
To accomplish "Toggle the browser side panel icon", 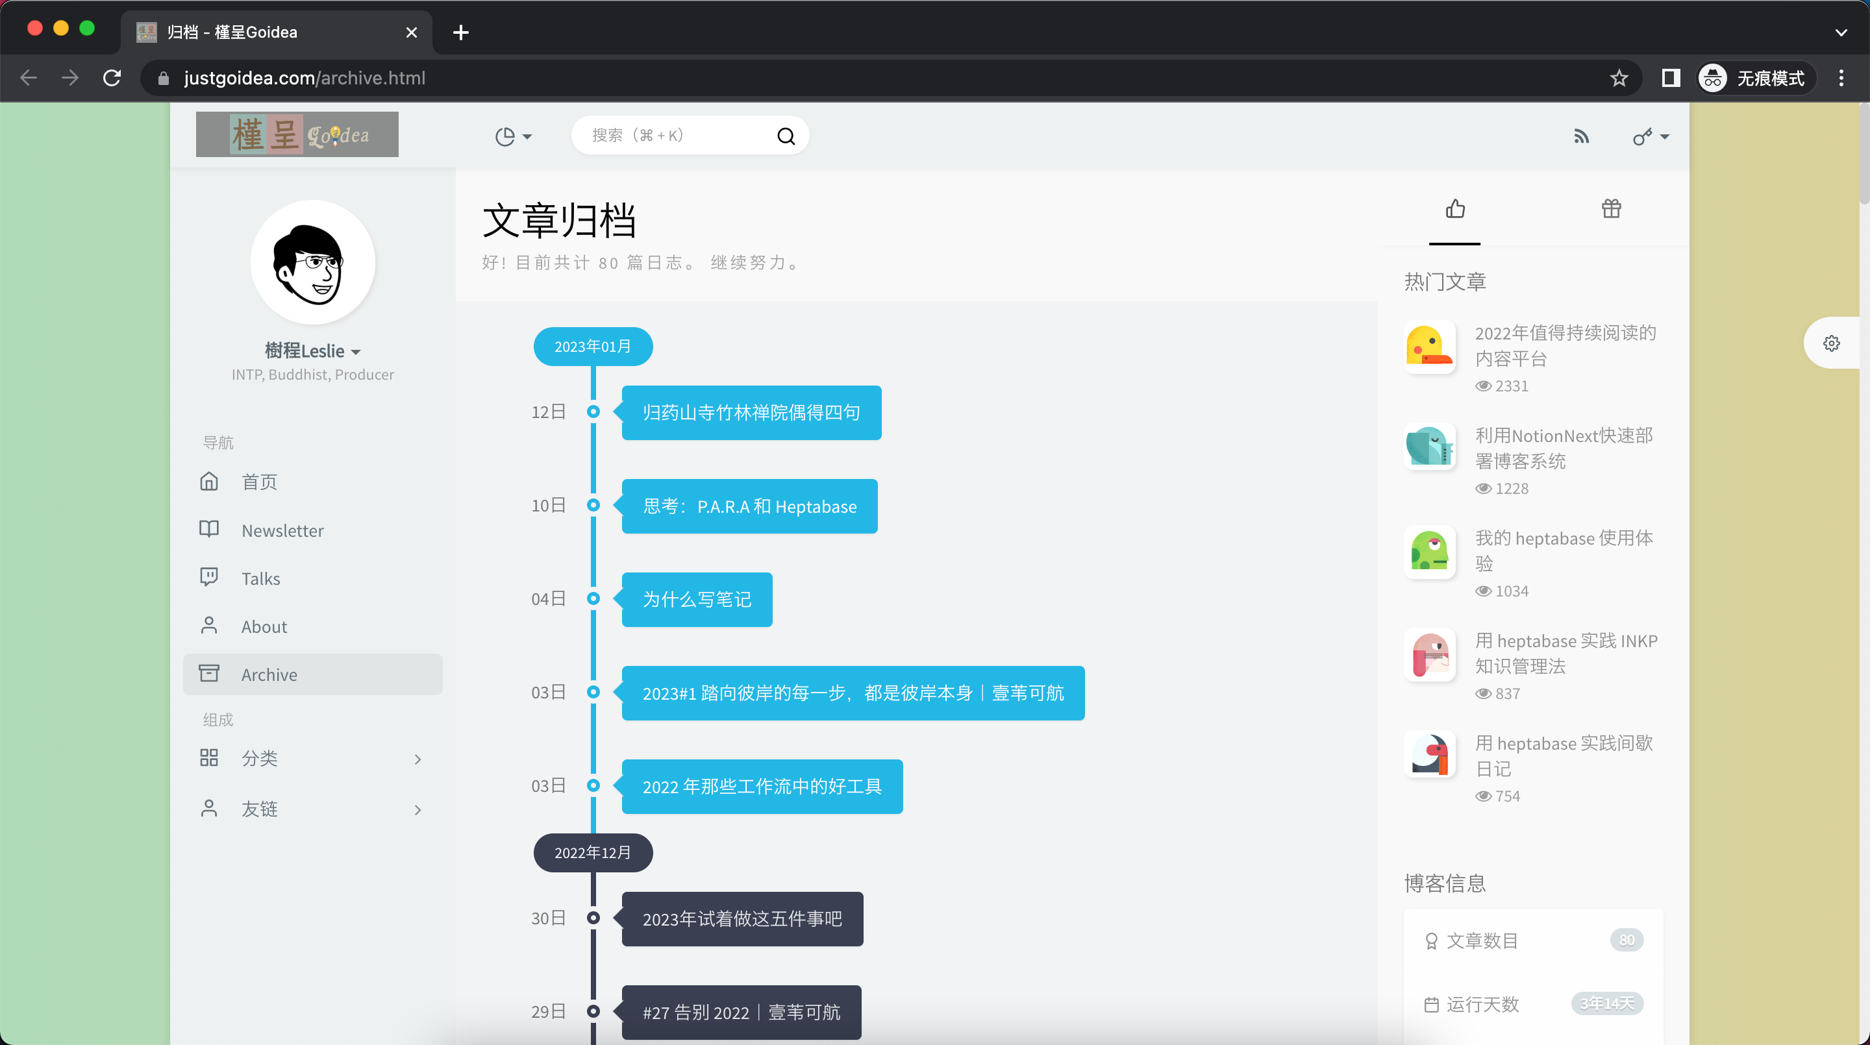I will (1671, 78).
